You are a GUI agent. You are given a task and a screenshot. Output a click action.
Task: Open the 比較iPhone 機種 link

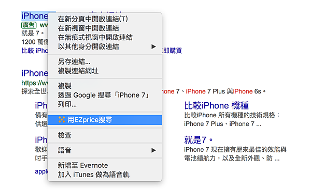click(216, 105)
